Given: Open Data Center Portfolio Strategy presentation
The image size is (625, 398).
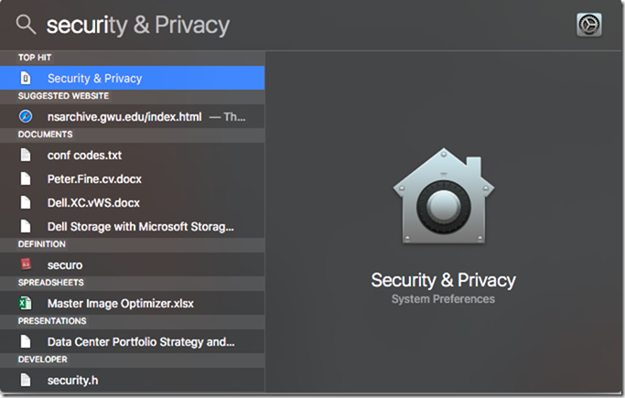Looking at the screenshot, I should point(133,341).
